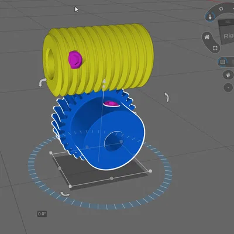Image resolution: width=234 pixels, height=234 pixels.
Task: Activate the orbit circle icon
Action: coord(221,9)
